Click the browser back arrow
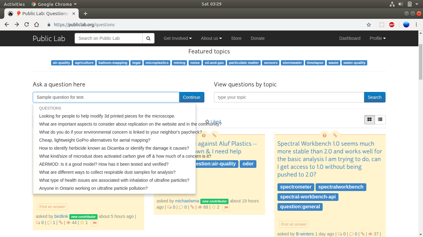 pyautogui.click(x=7, y=25)
